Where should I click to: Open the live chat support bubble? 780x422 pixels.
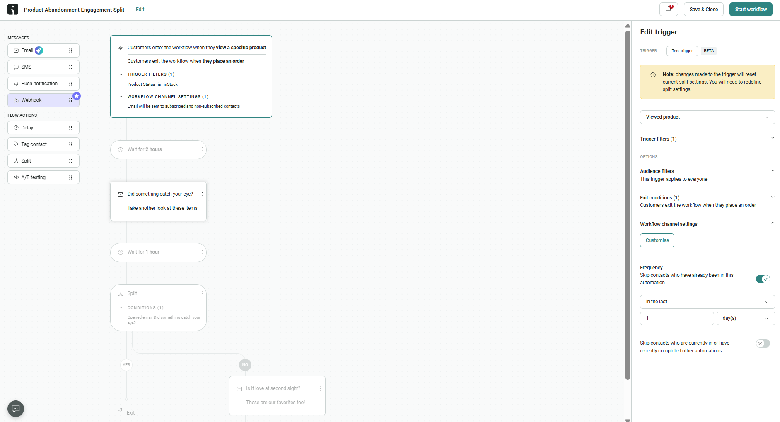tap(16, 409)
